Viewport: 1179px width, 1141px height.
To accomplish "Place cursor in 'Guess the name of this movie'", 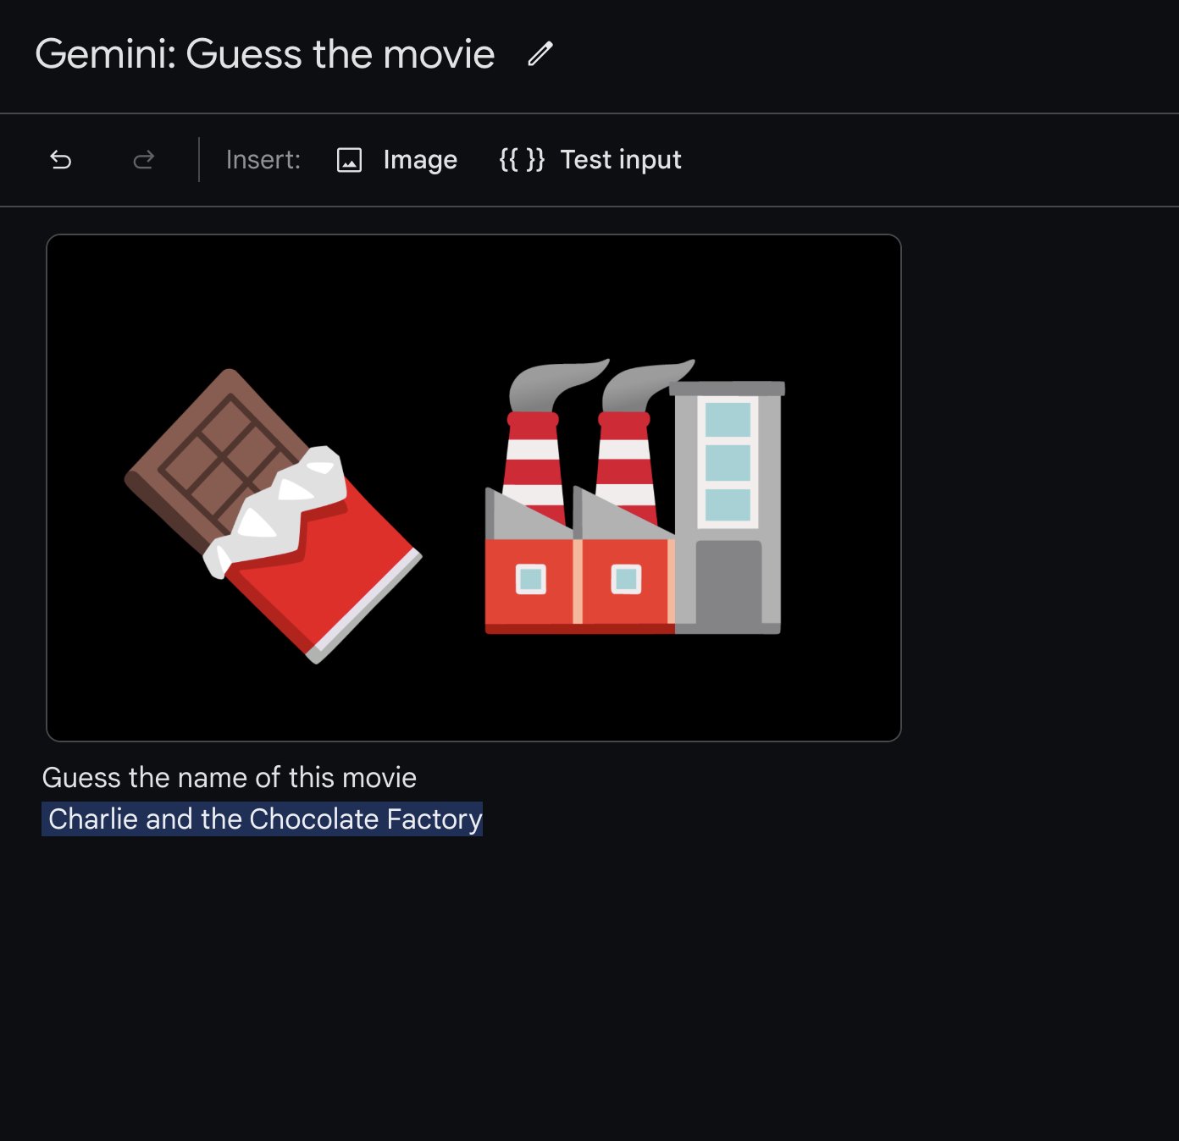I will (x=230, y=777).
